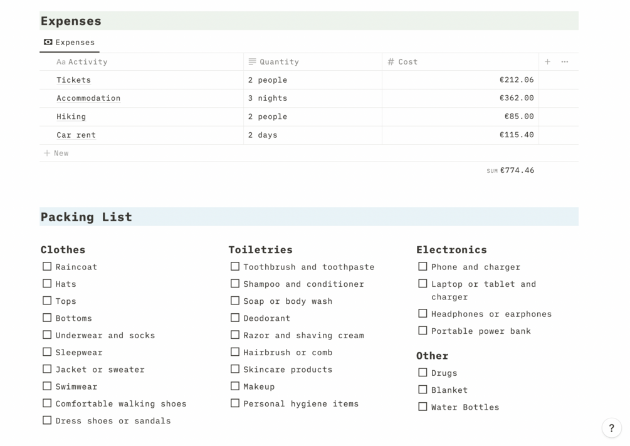Click the Expenses tab's cash icon
Image resolution: width=630 pixels, height=446 pixels.
pyautogui.click(x=48, y=42)
